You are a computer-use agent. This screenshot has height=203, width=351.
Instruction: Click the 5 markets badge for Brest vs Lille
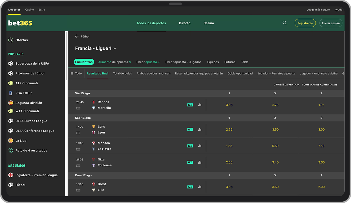tap(190, 187)
